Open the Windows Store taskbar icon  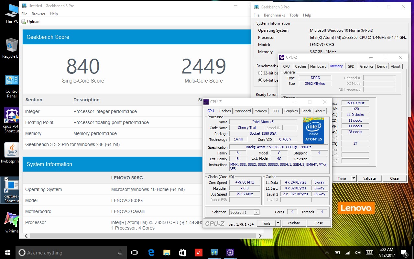[182, 253]
